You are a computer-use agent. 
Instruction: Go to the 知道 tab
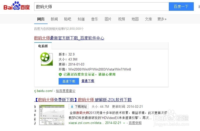[x=81, y=19]
